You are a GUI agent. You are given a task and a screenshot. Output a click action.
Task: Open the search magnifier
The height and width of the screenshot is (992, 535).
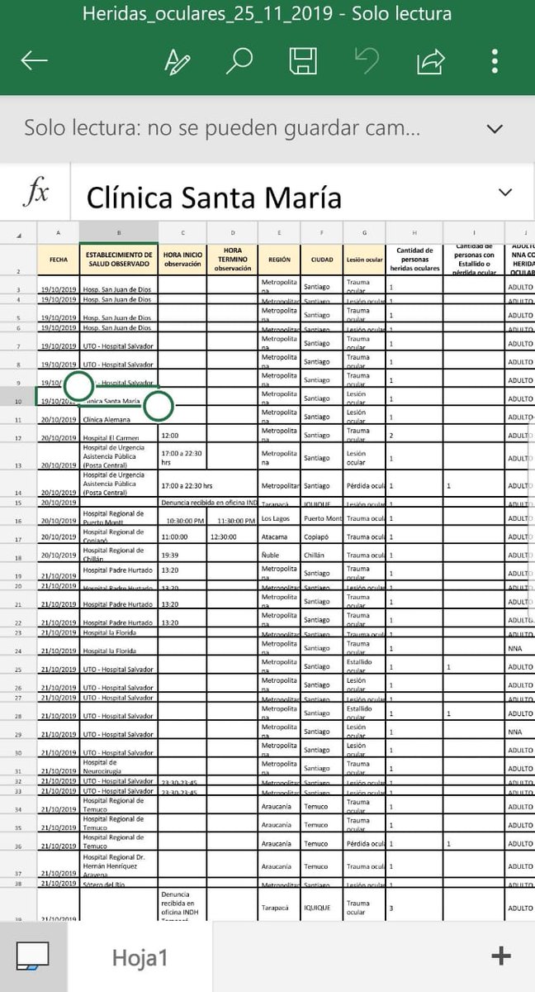[239, 61]
